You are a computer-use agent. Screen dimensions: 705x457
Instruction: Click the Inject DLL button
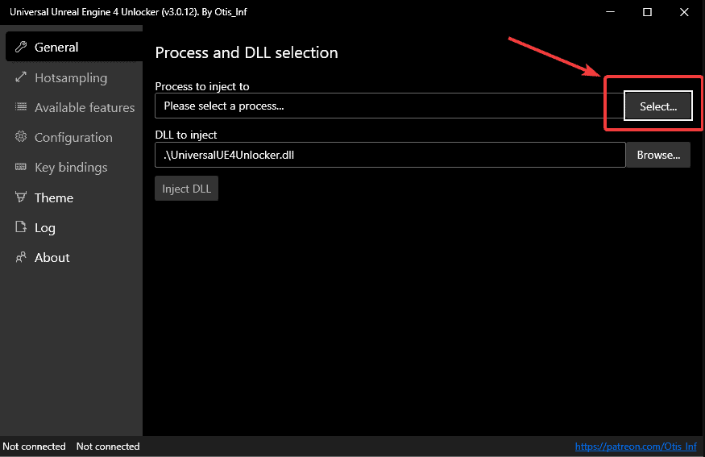(186, 189)
